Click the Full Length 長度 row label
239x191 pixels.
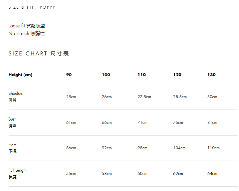18,173
